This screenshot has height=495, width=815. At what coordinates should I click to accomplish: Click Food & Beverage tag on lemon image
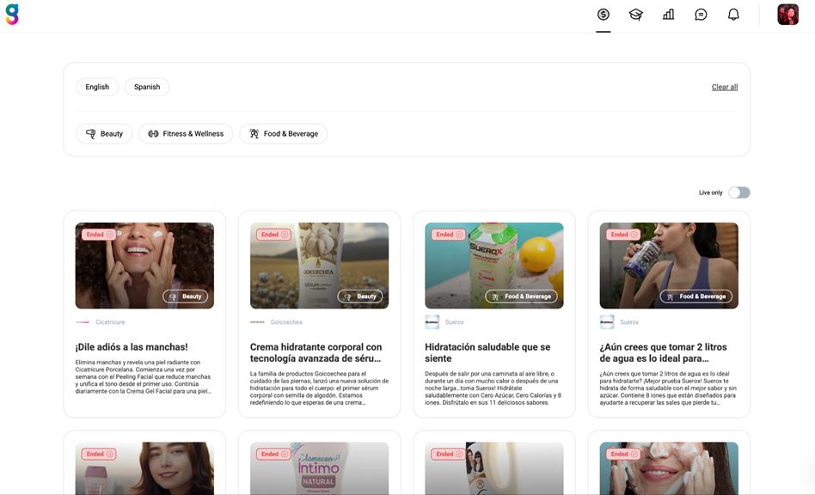coord(521,296)
